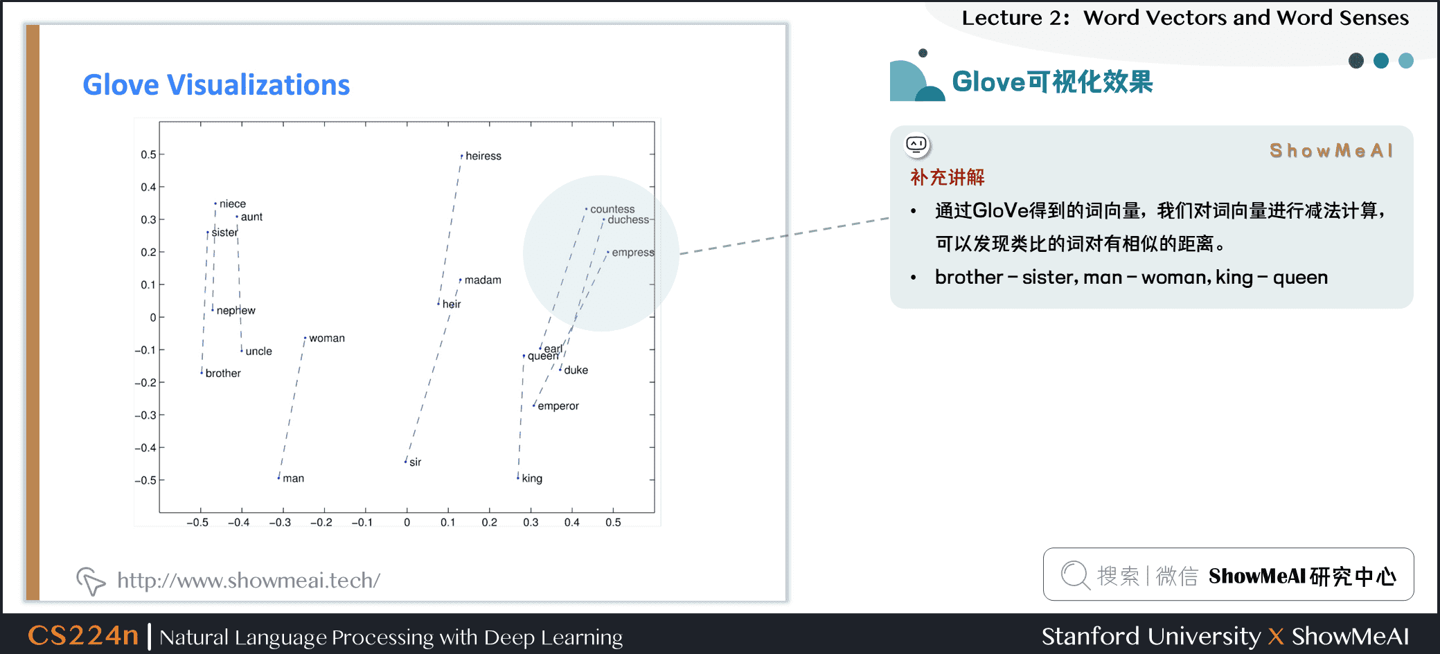Click the 'sir' word in the plot
The image size is (1440, 654).
coord(415,462)
